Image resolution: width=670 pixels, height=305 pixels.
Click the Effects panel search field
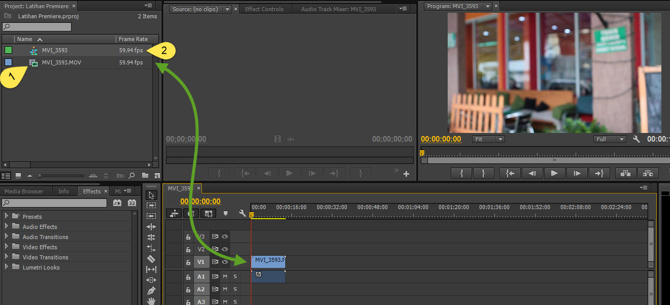click(x=54, y=203)
